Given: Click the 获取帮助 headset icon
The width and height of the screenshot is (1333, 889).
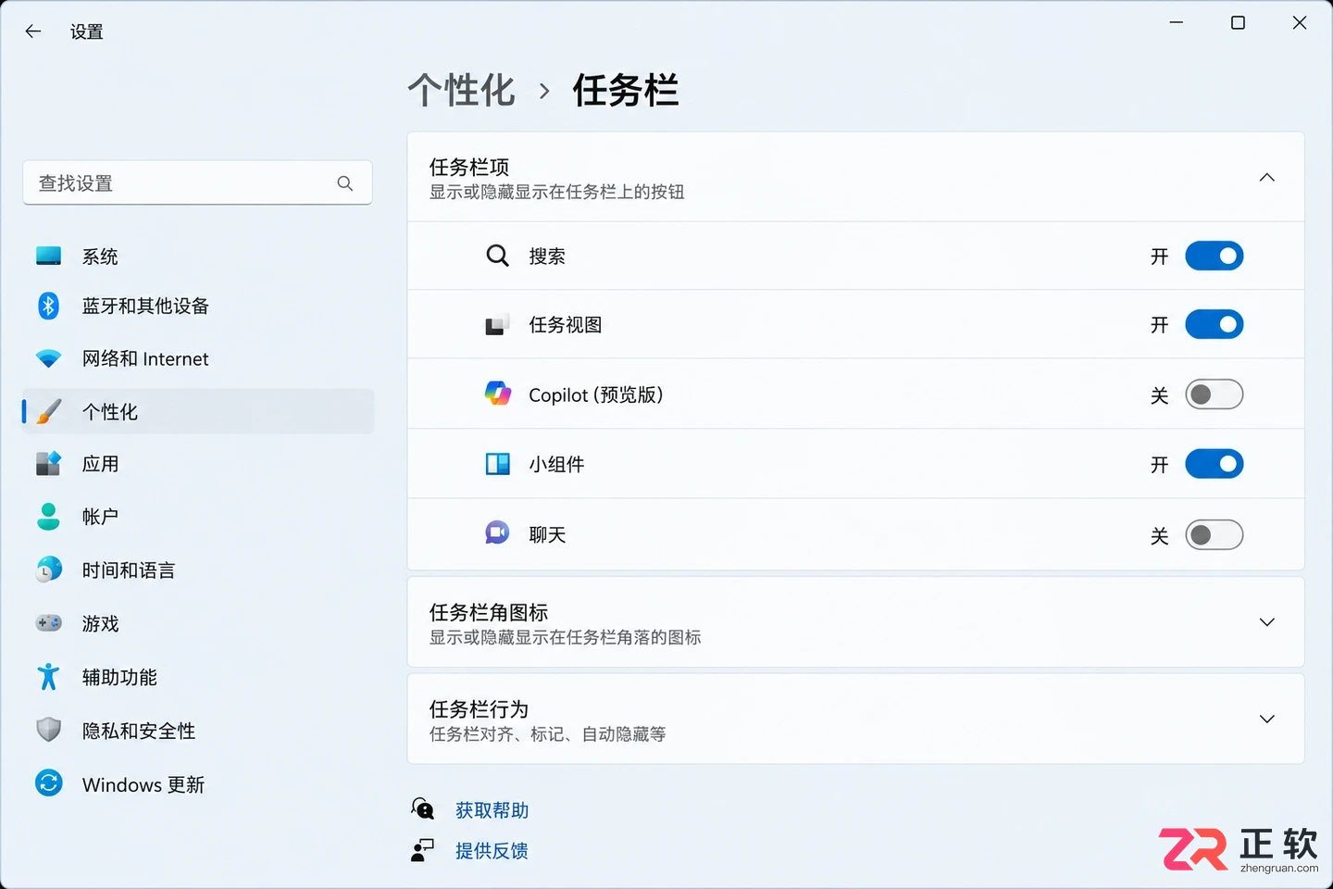Looking at the screenshot, I should coord(422,808).
